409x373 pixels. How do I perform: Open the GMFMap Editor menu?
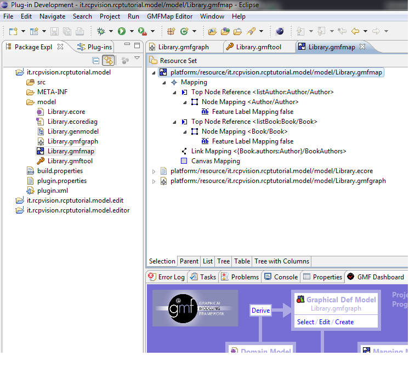169,16
